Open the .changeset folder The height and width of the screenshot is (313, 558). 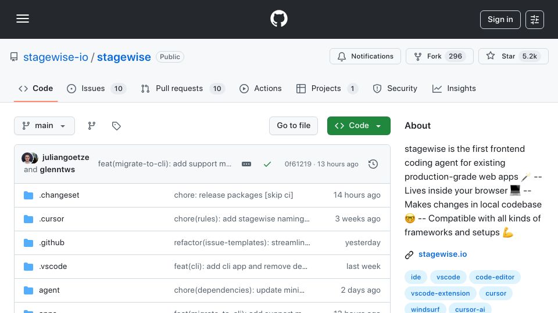(x=59, y=195)
